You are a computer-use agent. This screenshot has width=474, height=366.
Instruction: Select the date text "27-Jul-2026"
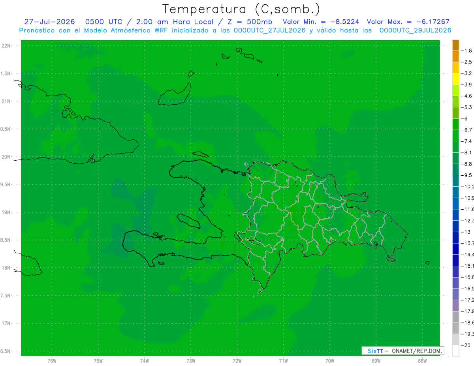(x=49, y=22)
